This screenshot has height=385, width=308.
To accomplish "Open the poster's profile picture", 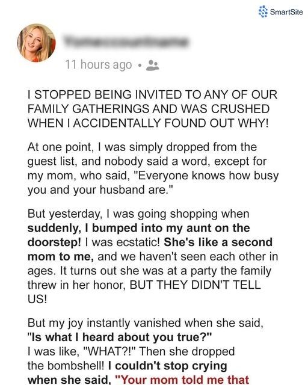I will pyautogui.click(x=36, y=43).
